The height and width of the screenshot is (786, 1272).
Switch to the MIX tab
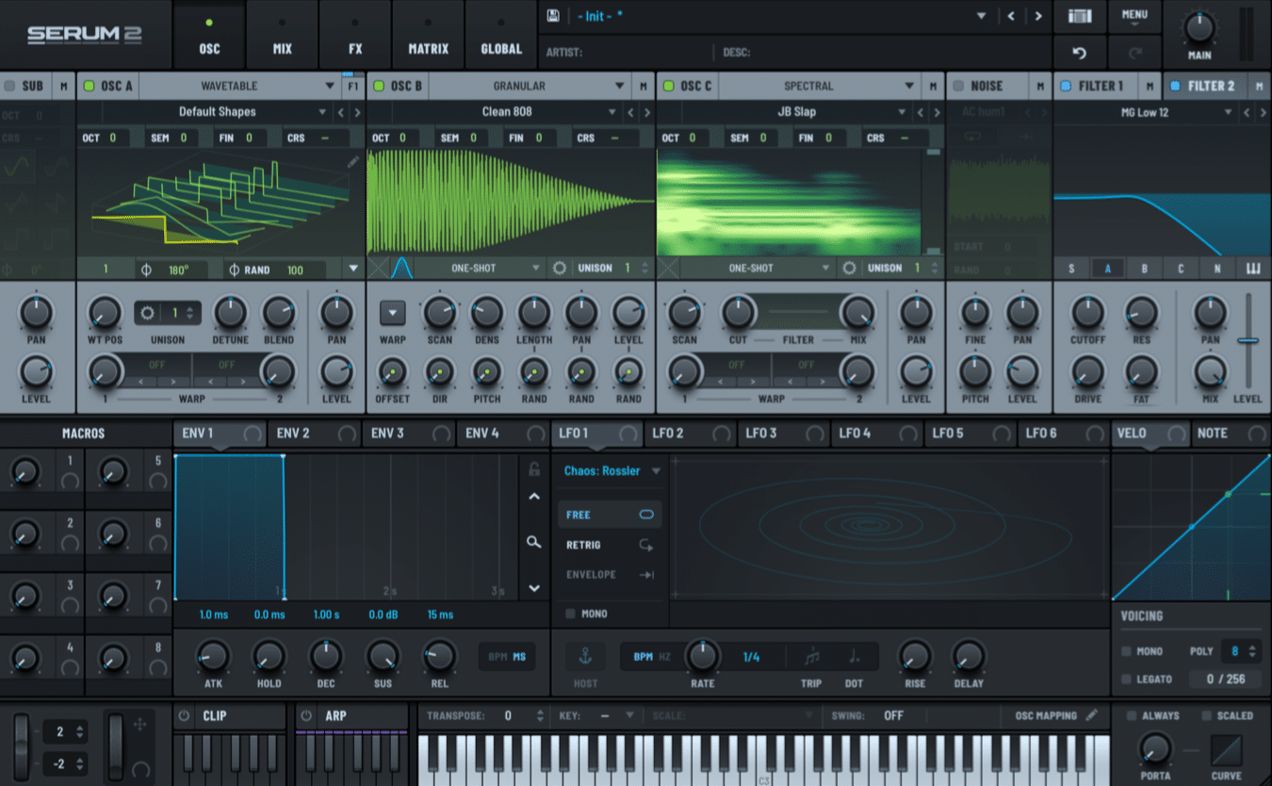tap(283, 35)
